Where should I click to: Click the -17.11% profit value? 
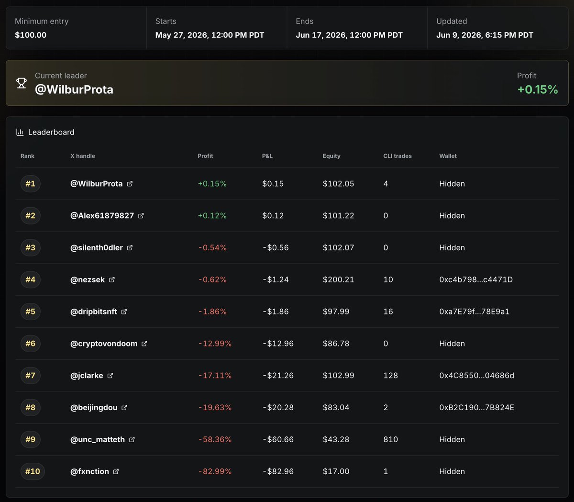click(x=215, y=376)
